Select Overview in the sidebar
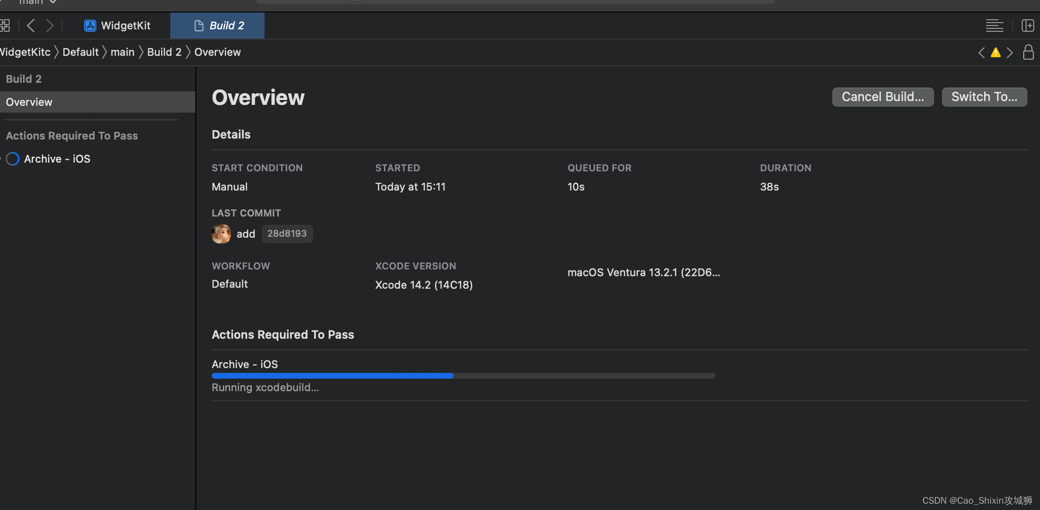Viewport: 1040px width, 510px height. 98,102
